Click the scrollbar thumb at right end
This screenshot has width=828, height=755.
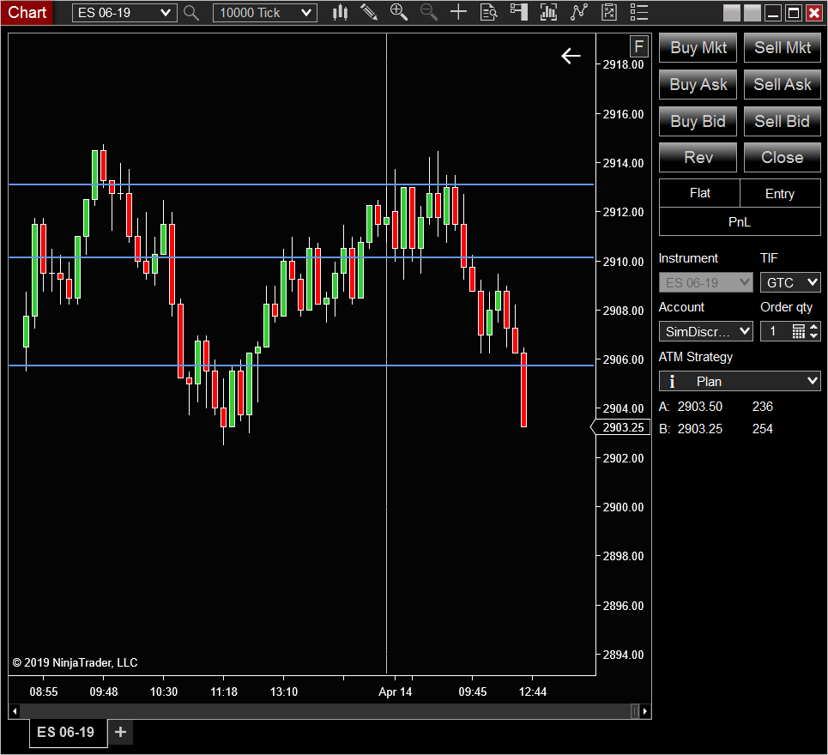[x=635, y=711]
